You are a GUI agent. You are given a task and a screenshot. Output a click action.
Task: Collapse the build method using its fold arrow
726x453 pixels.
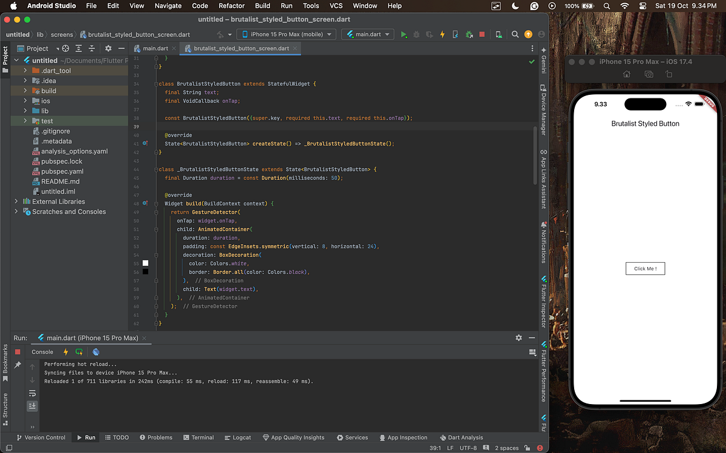click(x=156, y=204)
